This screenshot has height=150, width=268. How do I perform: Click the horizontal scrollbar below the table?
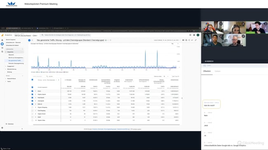point(106,125)
